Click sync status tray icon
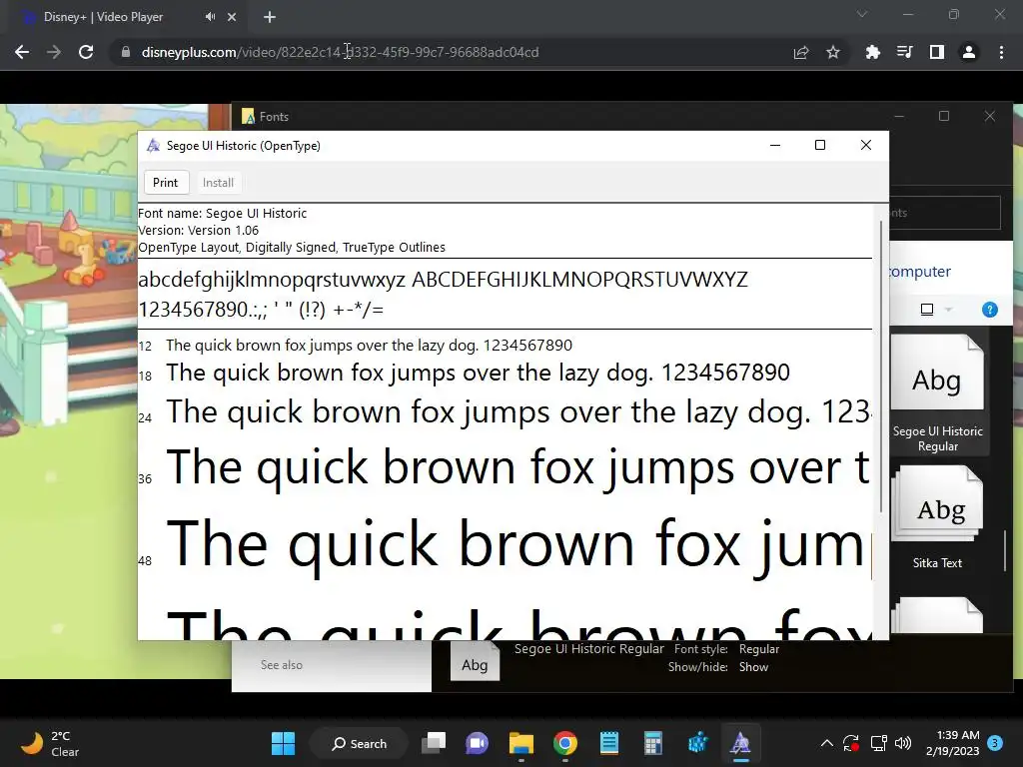The image size is (1023, 767). point(851,743)
